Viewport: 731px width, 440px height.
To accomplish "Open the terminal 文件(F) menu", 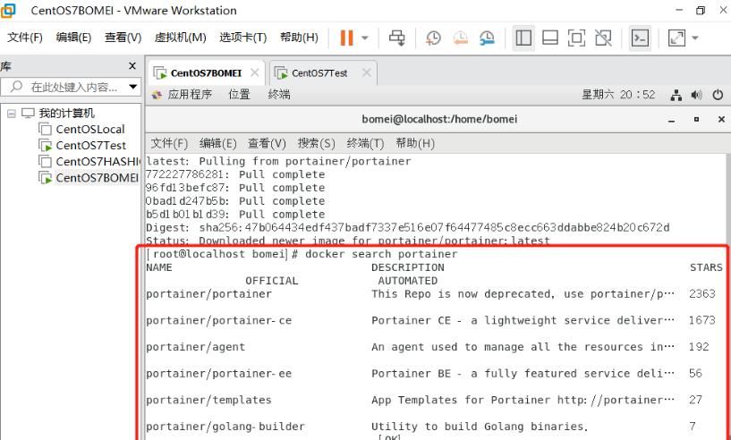I will pos(169,143).
